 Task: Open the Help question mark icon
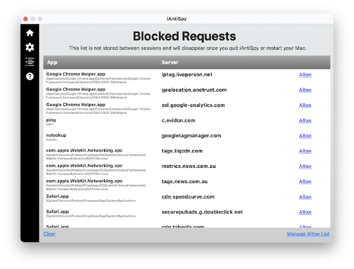(x=30, y=76)
